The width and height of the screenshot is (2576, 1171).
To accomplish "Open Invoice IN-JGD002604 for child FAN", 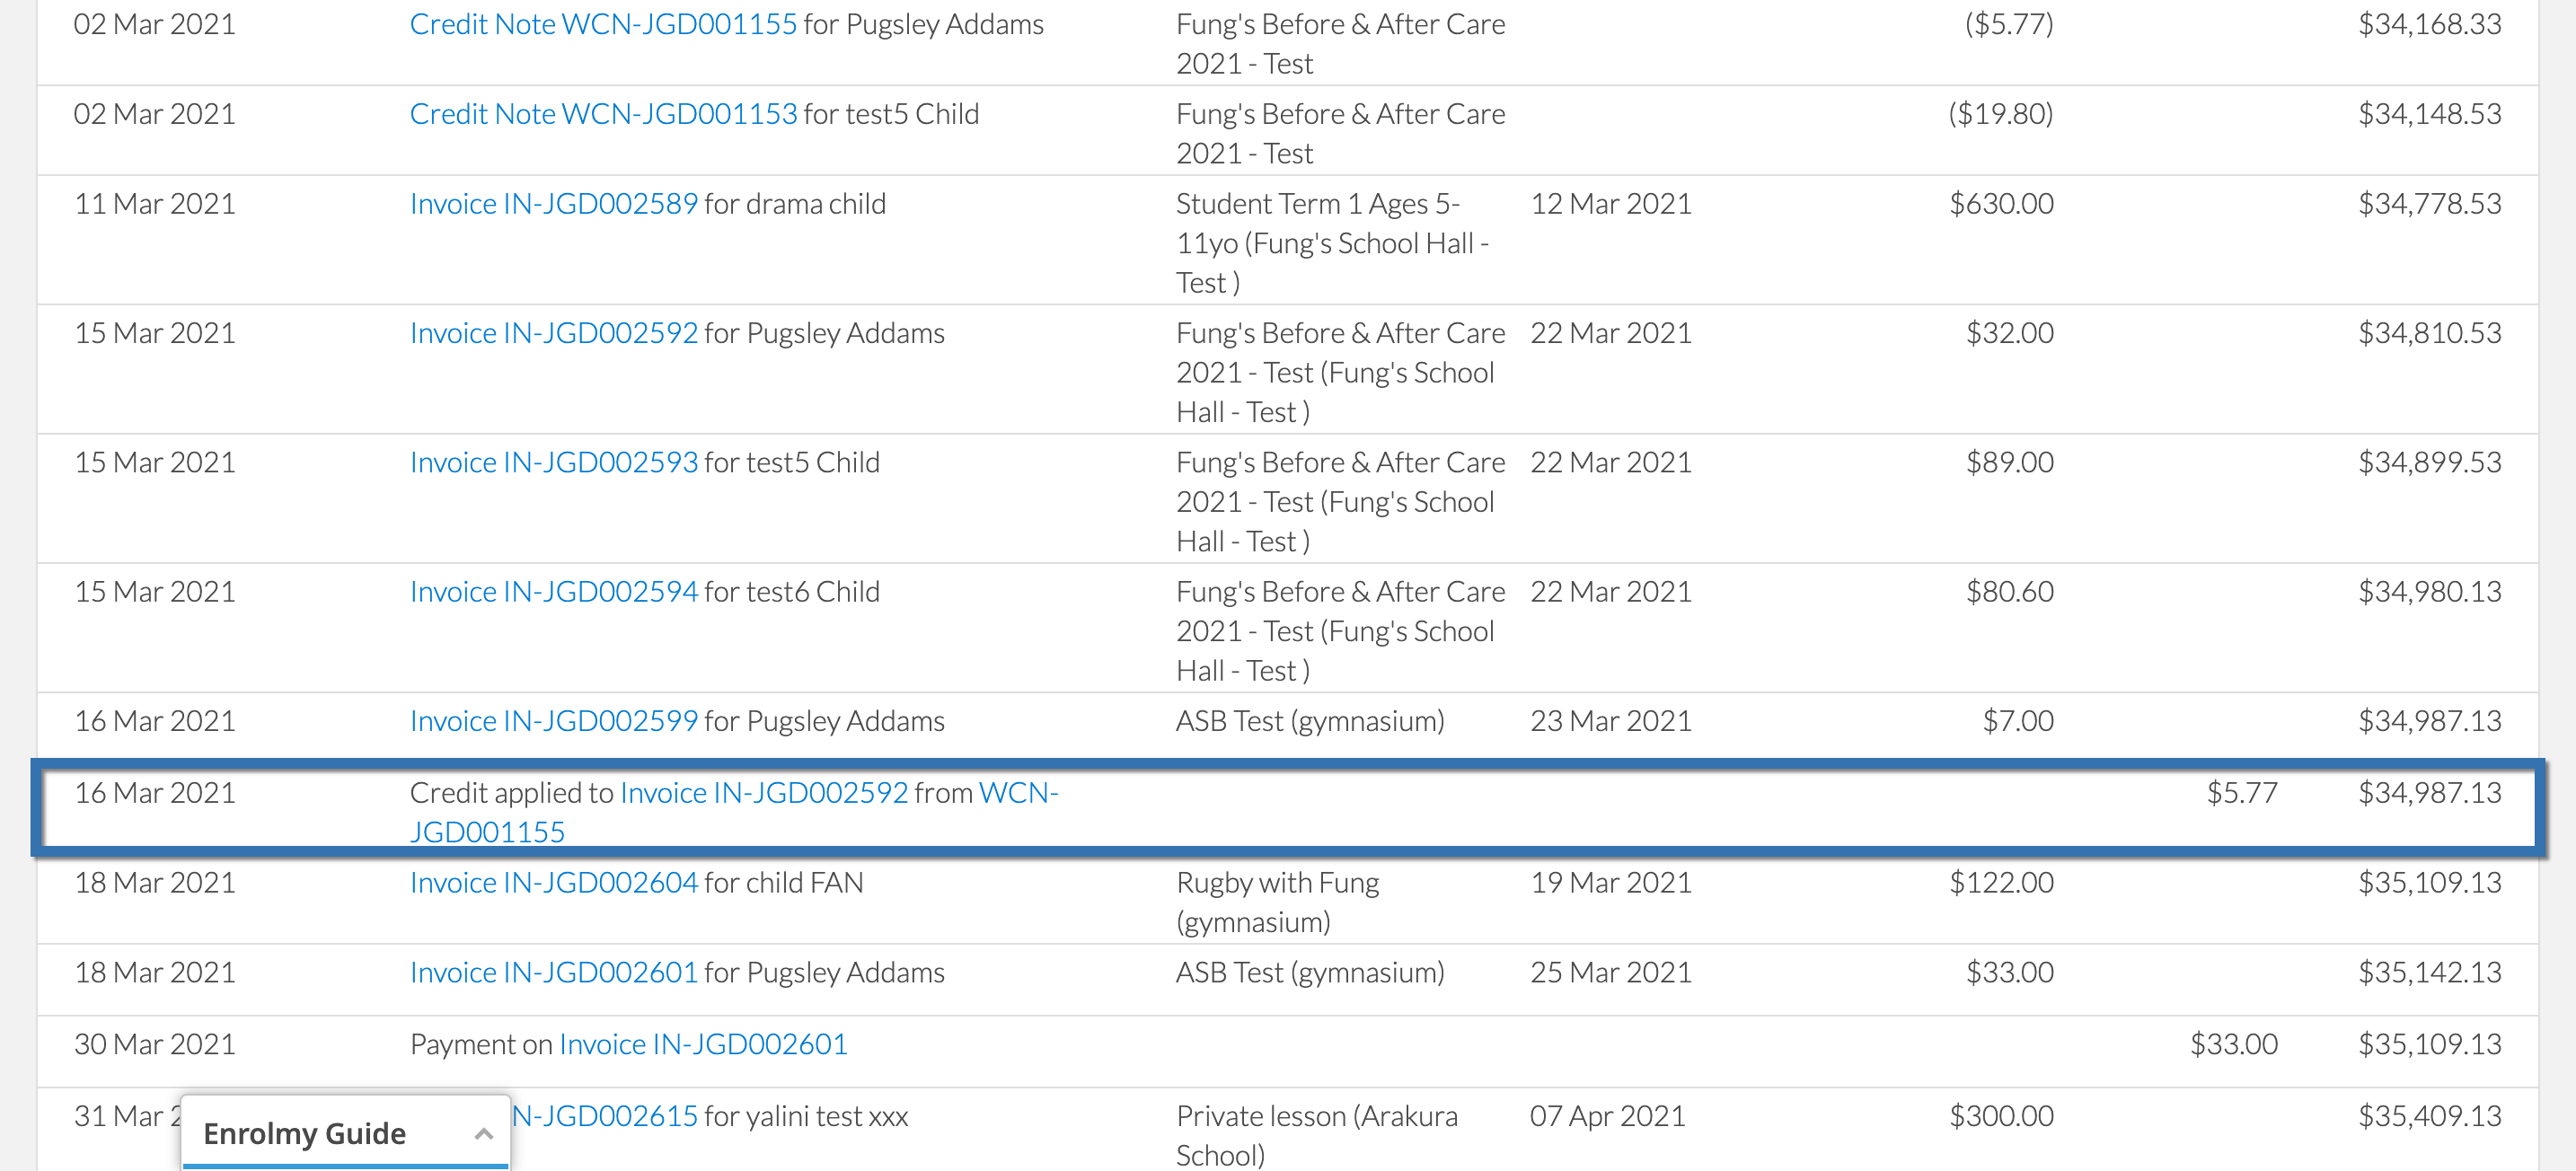I will (553, 883).
